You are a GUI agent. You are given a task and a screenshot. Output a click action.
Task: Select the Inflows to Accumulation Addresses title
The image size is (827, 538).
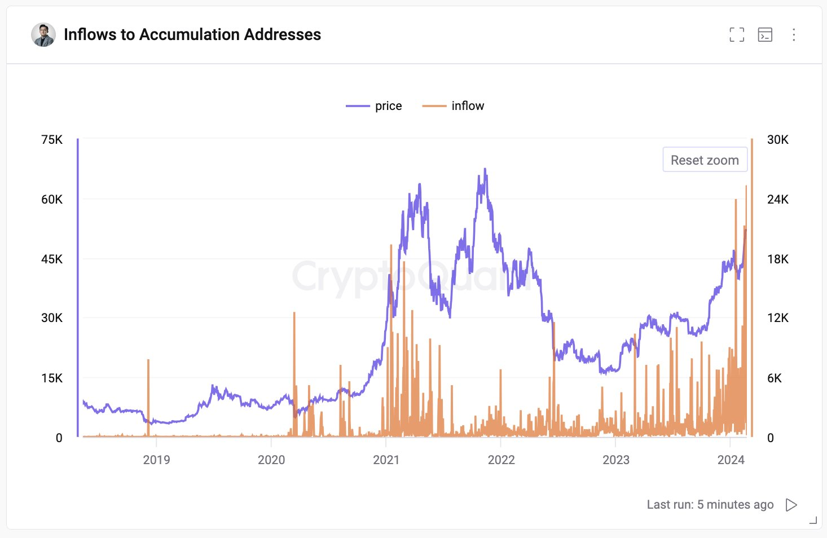click(192, 34)
